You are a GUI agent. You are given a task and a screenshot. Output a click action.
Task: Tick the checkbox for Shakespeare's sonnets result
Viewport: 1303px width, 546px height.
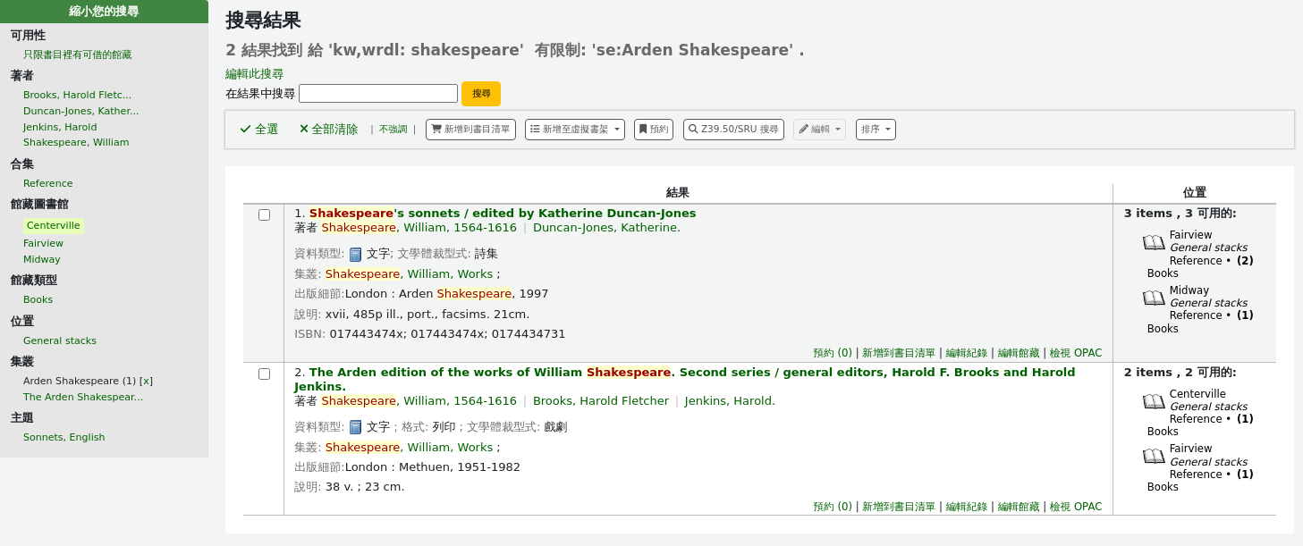(x=264, y=214)
